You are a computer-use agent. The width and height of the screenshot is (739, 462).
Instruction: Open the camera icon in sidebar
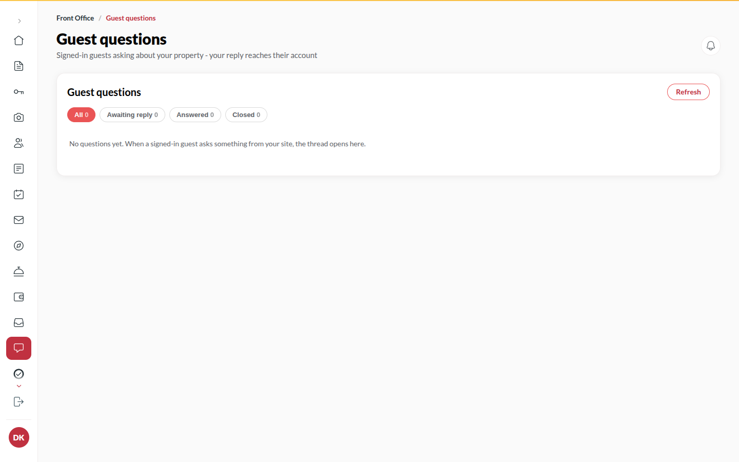click(19, 118)
